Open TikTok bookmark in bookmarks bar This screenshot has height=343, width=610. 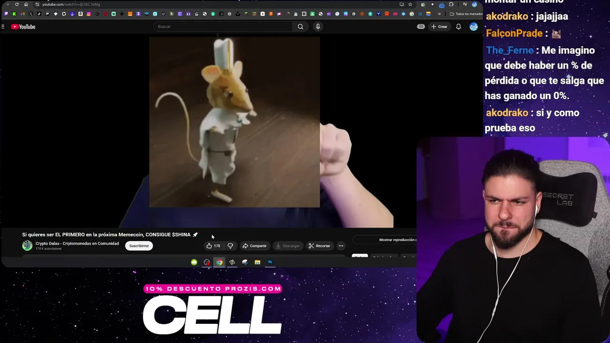click(39, 14)
